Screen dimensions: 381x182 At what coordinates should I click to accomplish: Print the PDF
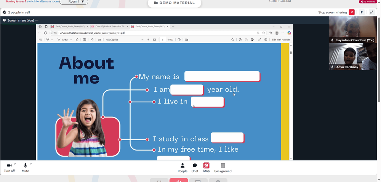point(240,40)
